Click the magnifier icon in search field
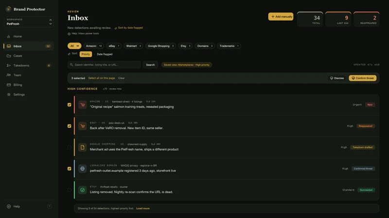Screen dimensions: 389x218 click(x=71, y=65)
